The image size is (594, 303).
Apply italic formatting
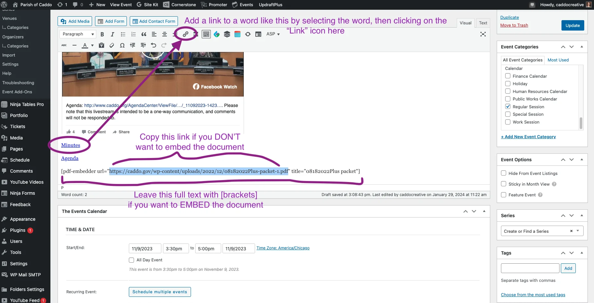113,34
